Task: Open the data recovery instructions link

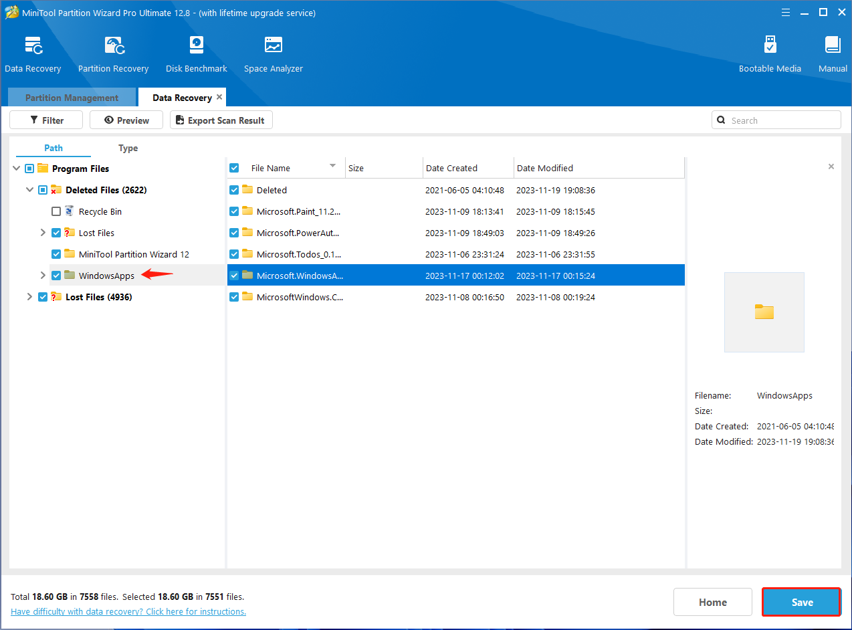Action: click(128, 612)
